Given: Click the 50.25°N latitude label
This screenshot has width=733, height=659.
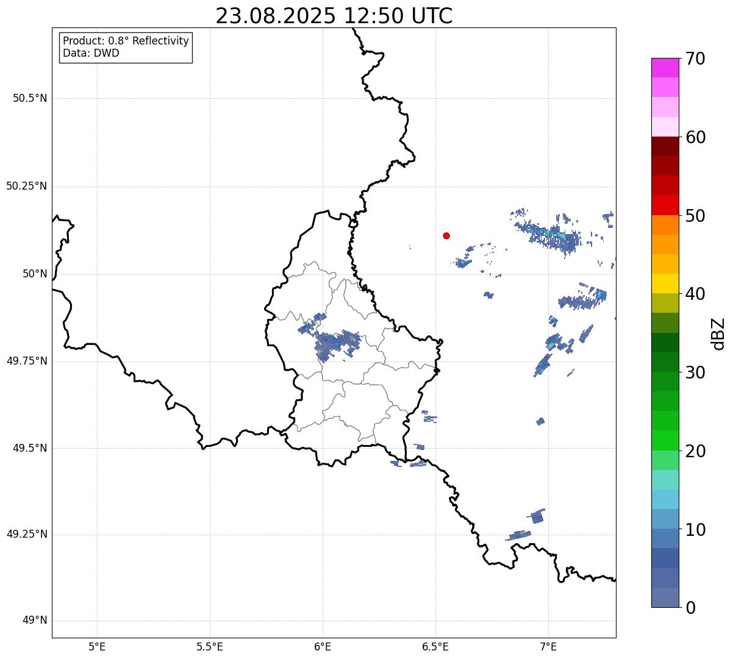Looking at the screenshot, I should 26,186.
